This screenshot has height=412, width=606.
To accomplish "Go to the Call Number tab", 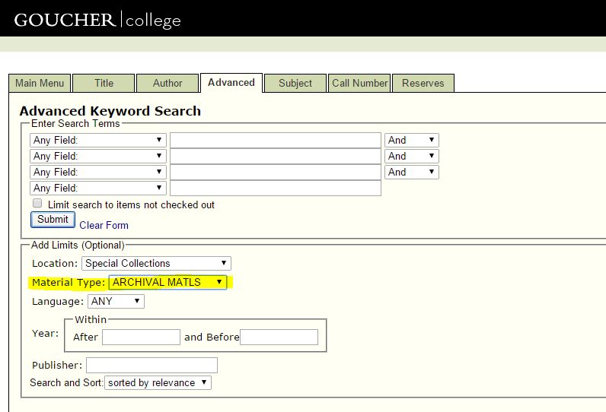I will [359, 84].
